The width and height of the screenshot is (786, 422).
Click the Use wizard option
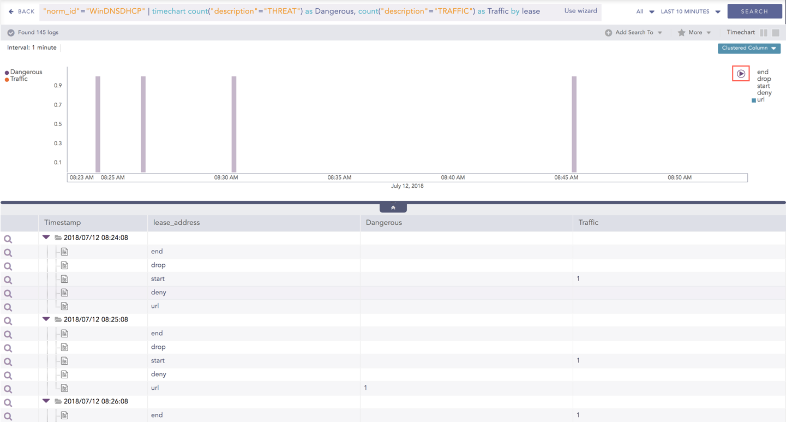[580, 10]
